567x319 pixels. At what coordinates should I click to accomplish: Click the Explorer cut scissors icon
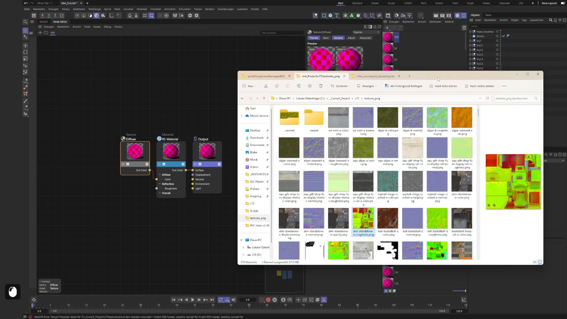266,86
